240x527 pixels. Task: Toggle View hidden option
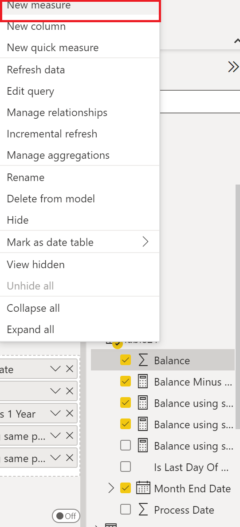(x=80, y=265)
